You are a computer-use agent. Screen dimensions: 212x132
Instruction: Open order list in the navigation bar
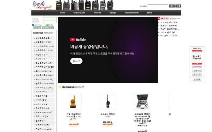pos(97,13)
